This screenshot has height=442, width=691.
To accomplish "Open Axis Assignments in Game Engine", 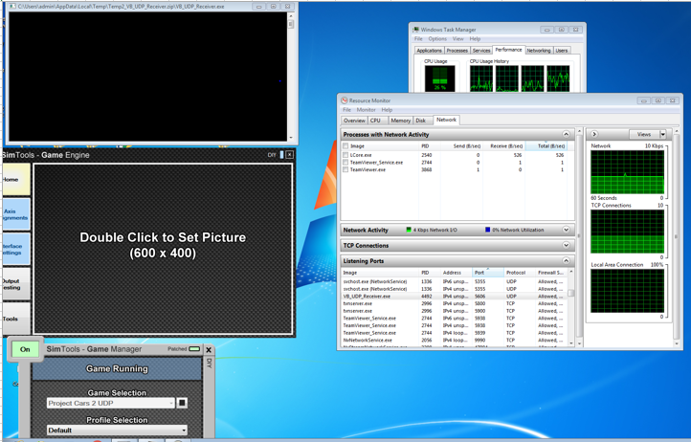I will (14, 214).
